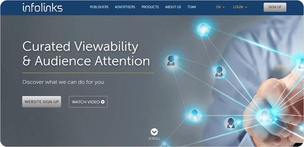Expand the EN language dropdown
Viewport: 304px width, 147px height.
pos(220,7)
